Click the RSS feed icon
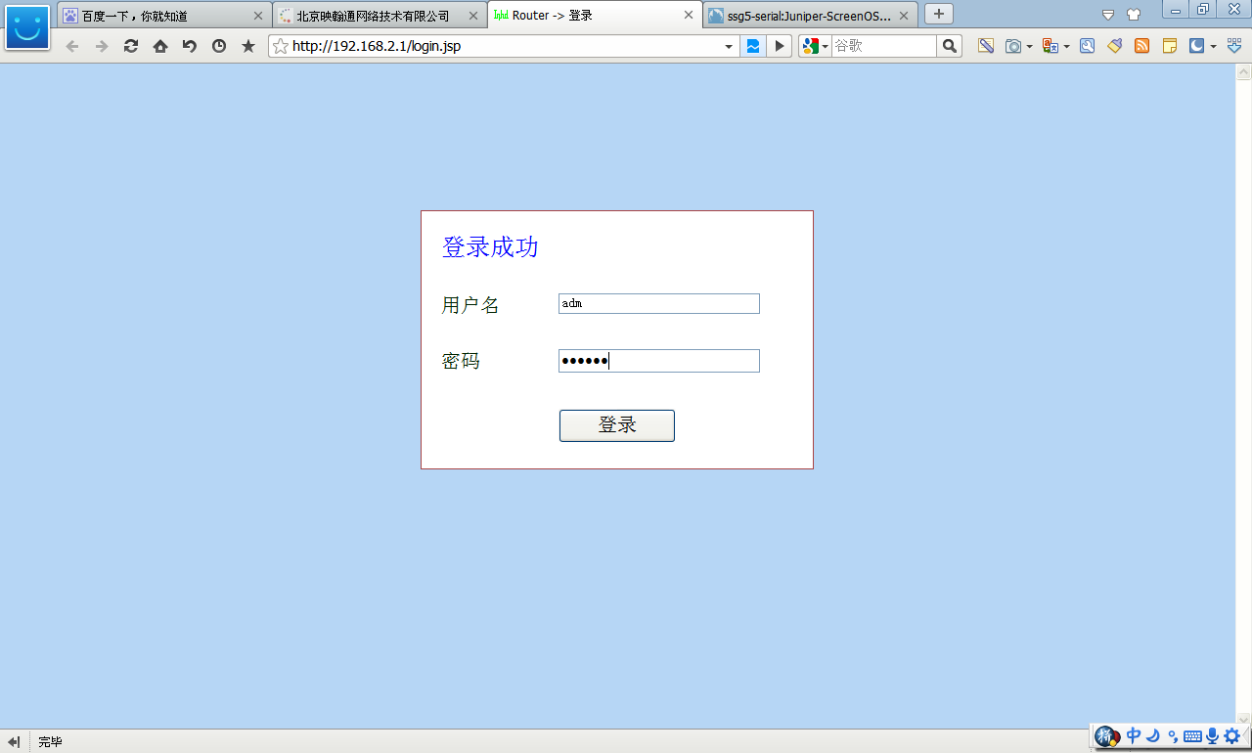Viewport: 1252px width, 753px height. [x=1141, y=46]
